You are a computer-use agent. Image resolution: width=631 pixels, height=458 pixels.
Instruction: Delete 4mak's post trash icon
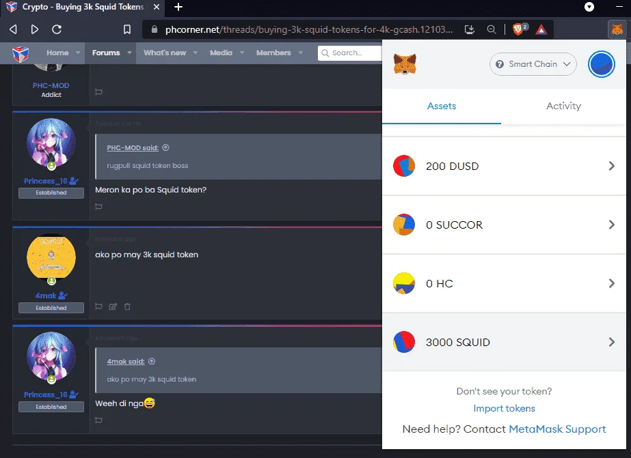click(127, 306)
